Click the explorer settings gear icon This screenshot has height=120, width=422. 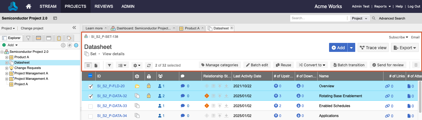pos(63,45)
